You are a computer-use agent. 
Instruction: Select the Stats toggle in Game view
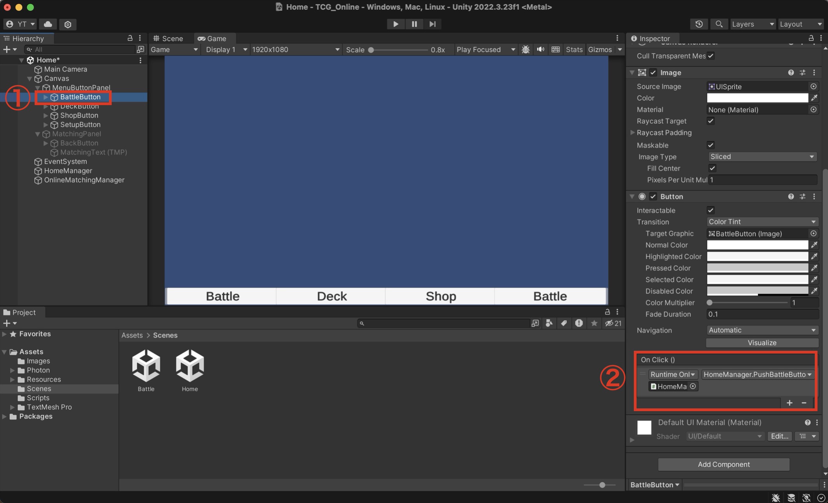[x=574, y=49]
